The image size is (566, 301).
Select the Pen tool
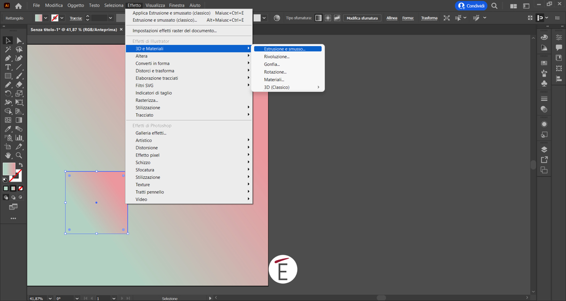8,59
